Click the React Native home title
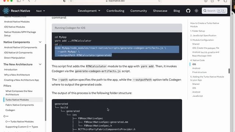This screenshot has height=132, width=235. (x=21, y=11)
